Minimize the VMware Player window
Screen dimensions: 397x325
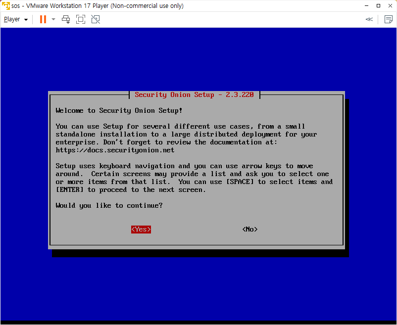tap(366, 5)
